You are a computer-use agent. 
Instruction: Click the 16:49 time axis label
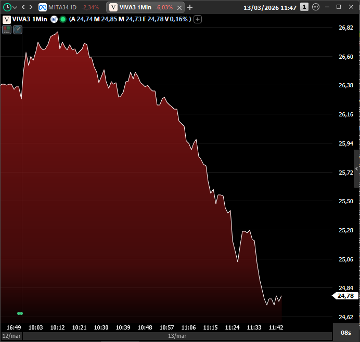14,327
